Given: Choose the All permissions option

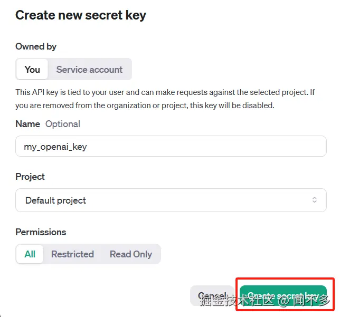Looking at the screenshot, I should (x=30, y=254).
